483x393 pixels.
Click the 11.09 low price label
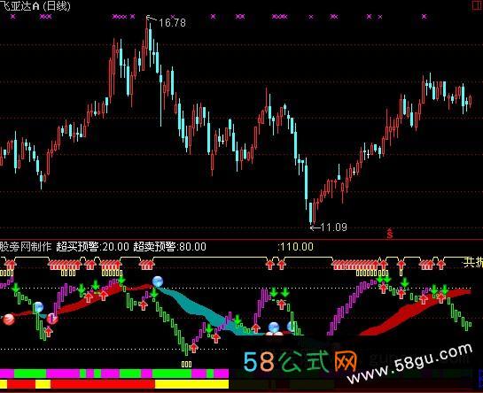pyautogui.click(x=333, y=227)
